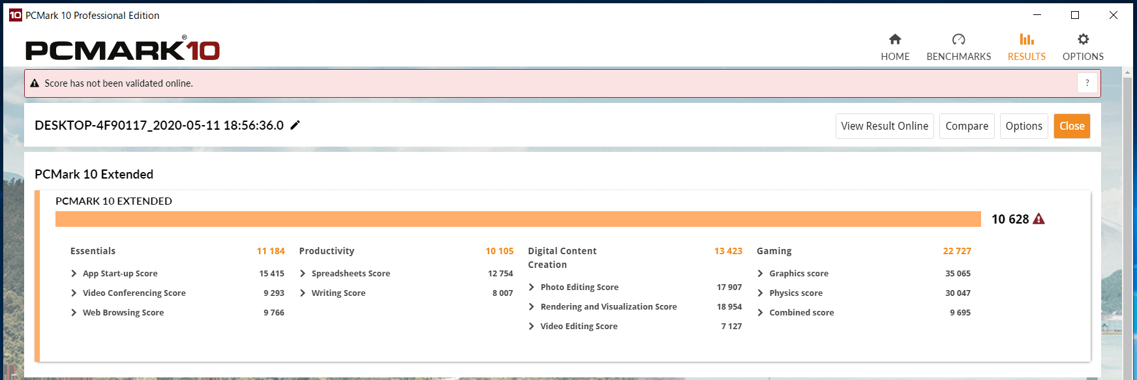Click Physics score value 30 047
Screen dimensions: 1137x380
(x=958, y=293)
